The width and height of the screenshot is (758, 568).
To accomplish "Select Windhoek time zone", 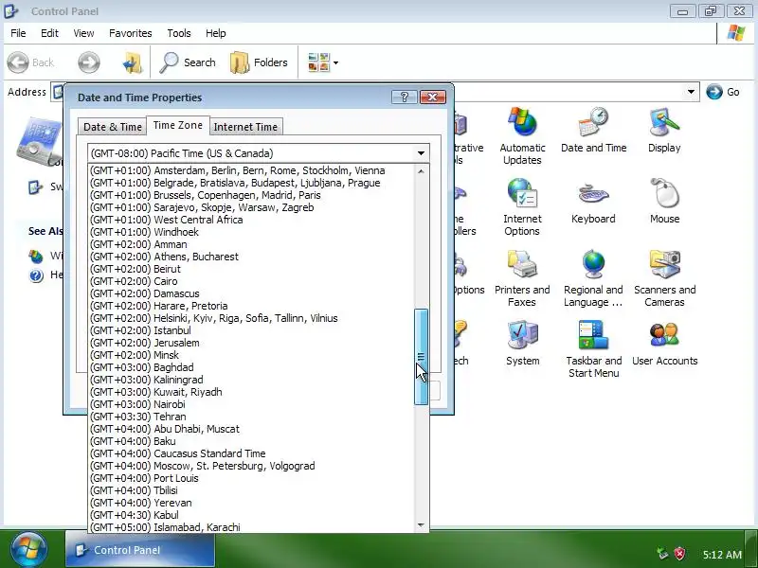I will click(x=251, y=232).
